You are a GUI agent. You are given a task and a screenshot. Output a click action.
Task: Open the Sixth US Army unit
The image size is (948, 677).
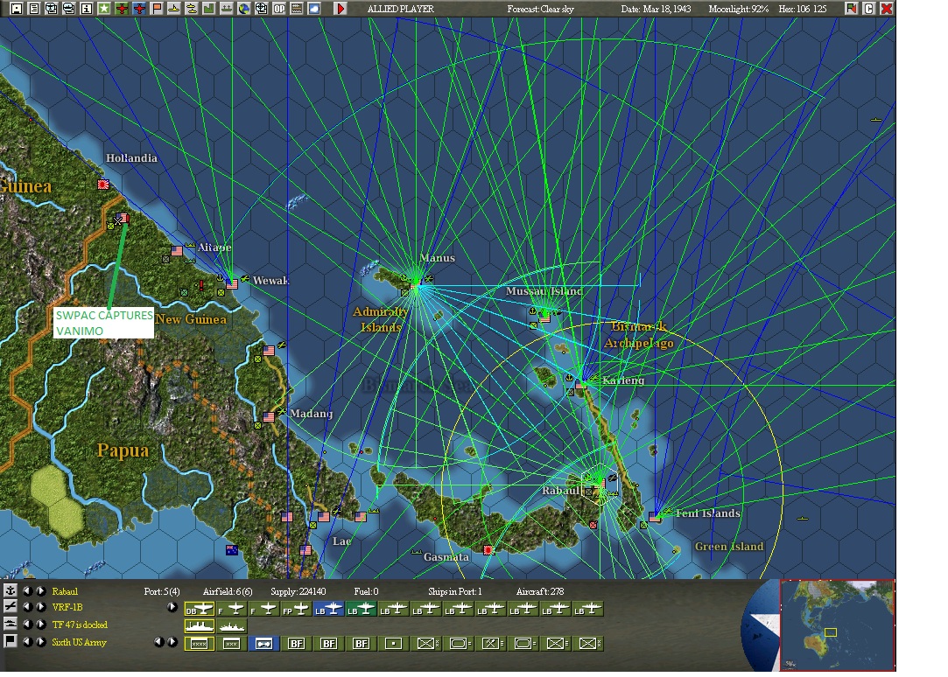coord(79,643)
